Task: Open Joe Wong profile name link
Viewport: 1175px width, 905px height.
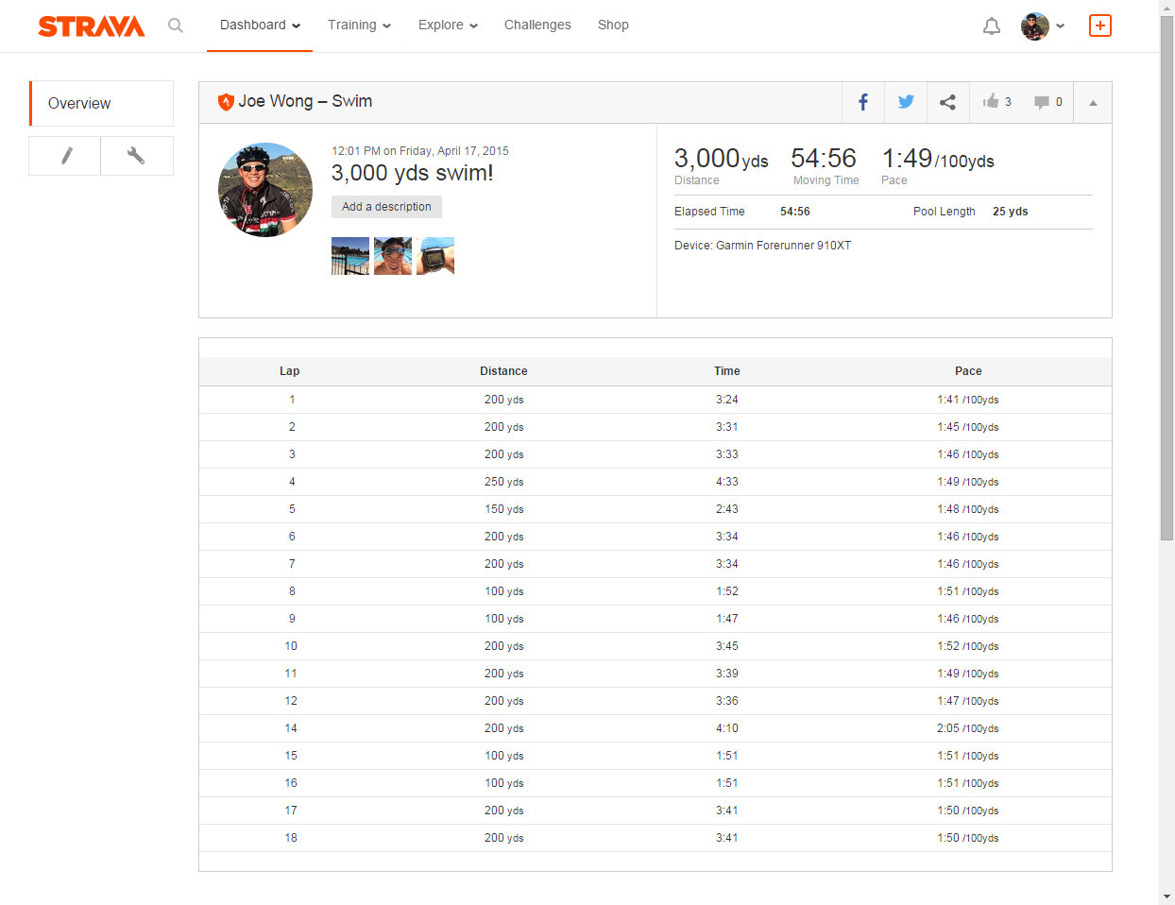Action: click(x=275, y=102)
